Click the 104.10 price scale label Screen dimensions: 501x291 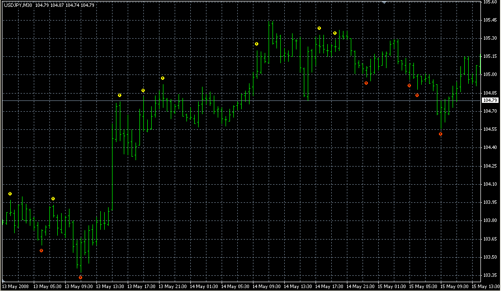pyautogui.click(x=490, y=184)
